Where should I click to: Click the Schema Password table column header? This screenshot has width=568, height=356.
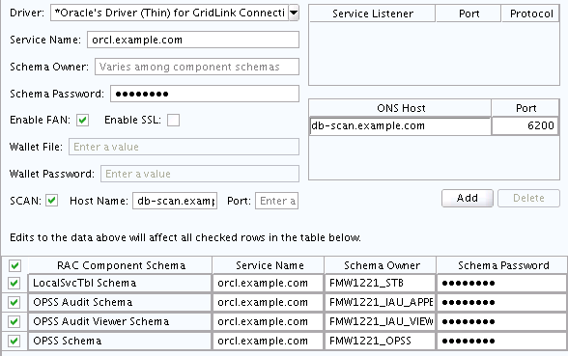click(502, 265)
